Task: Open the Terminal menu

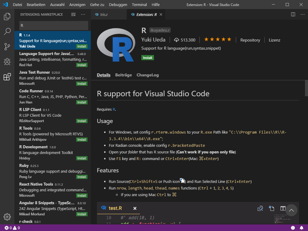Action: [x=139, y=5]
